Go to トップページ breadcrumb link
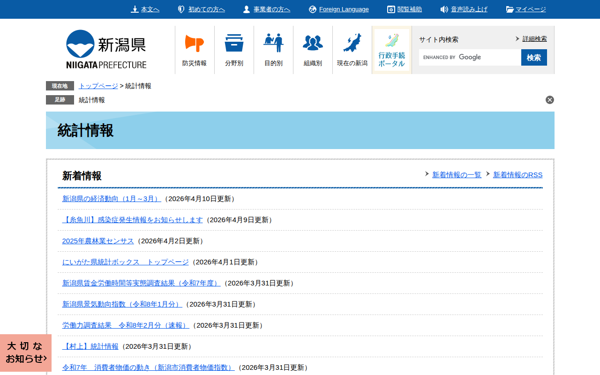Viewport: 600px width, 375px height. click(98, 86)
